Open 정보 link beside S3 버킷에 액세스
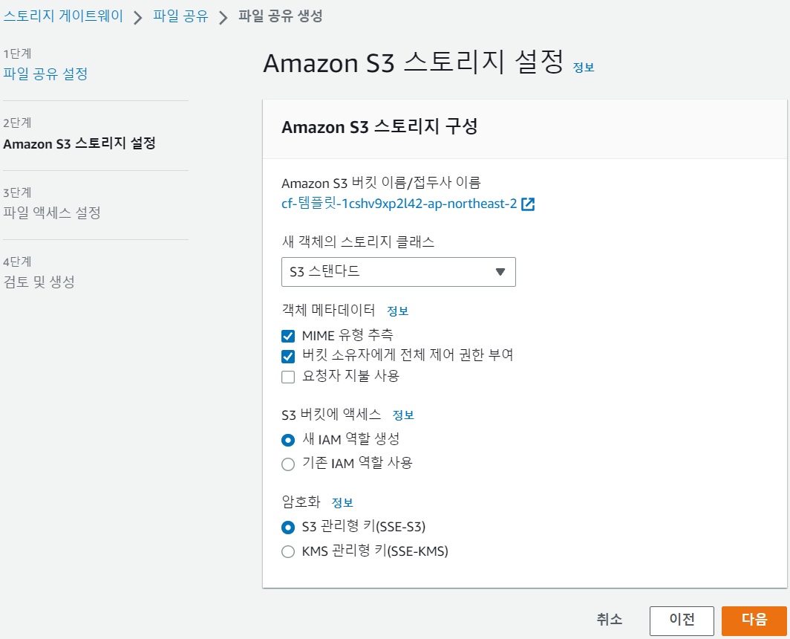Screen dimensions: 790x639 [403, 415]
